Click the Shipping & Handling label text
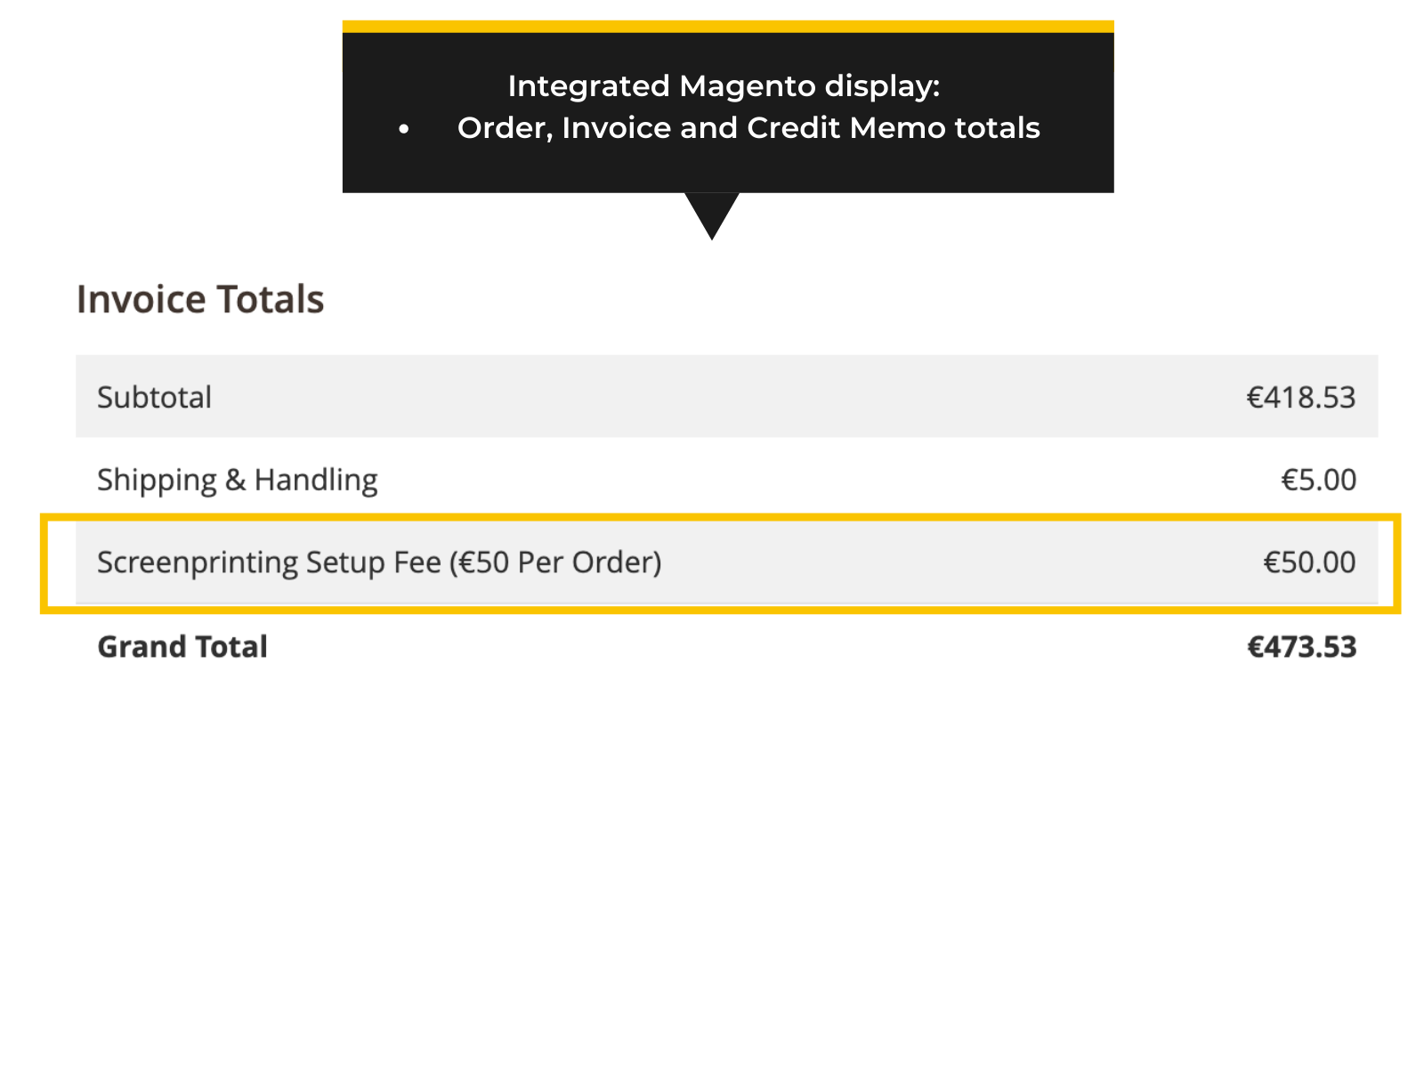This screenshot has width=1424, height=1068. click(237, 479)
